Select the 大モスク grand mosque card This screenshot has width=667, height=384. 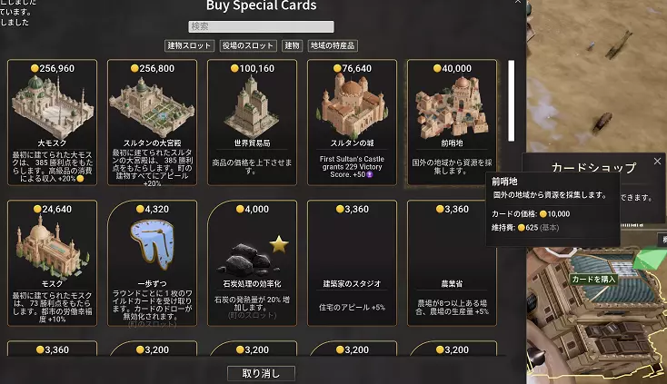point(53,123)
